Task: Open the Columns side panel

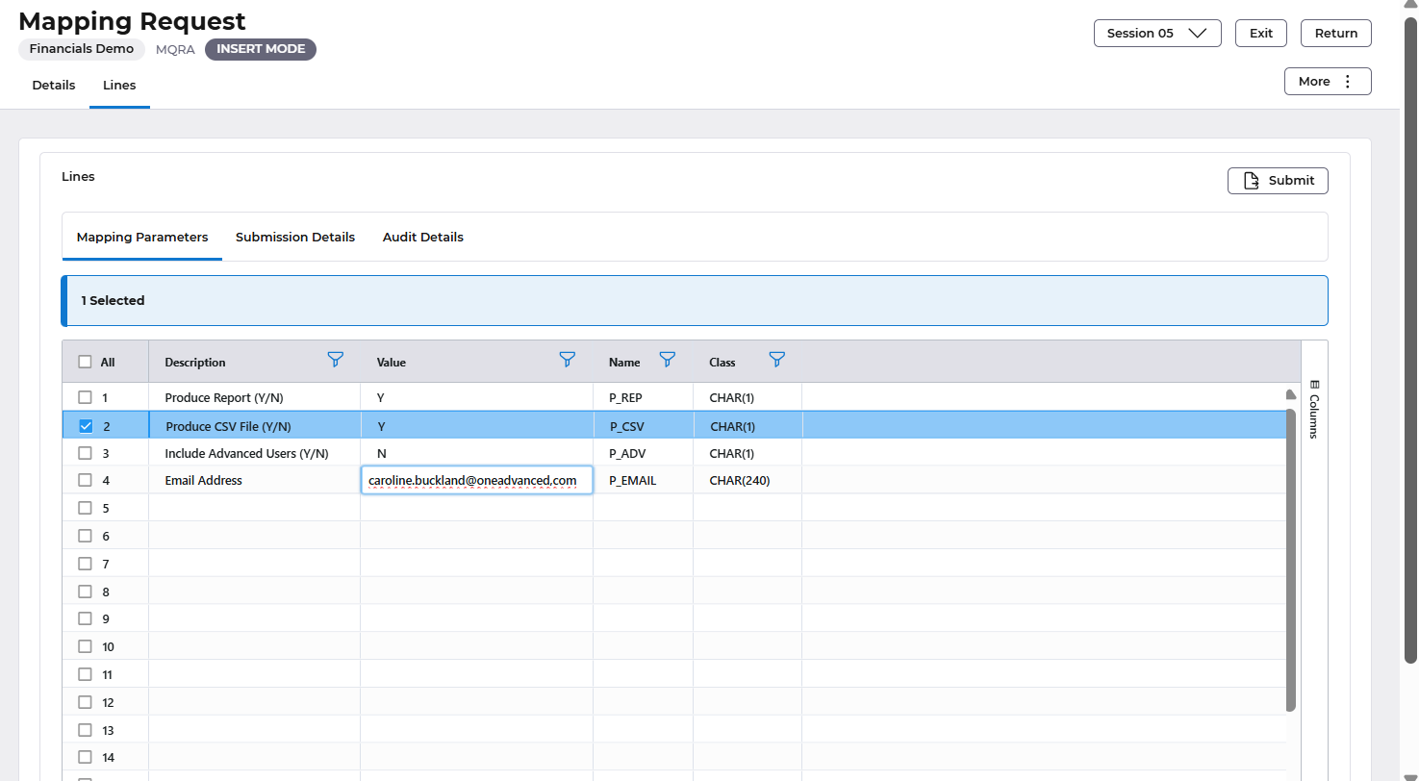Action: coord(1314,409)
